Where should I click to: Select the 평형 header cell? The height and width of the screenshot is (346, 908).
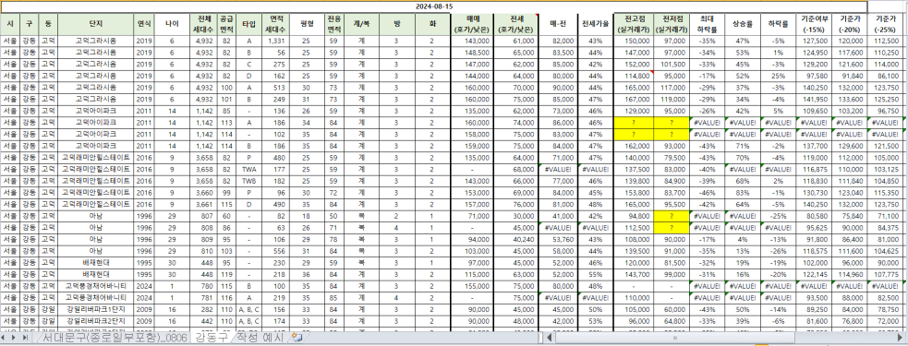pos(307,24)
